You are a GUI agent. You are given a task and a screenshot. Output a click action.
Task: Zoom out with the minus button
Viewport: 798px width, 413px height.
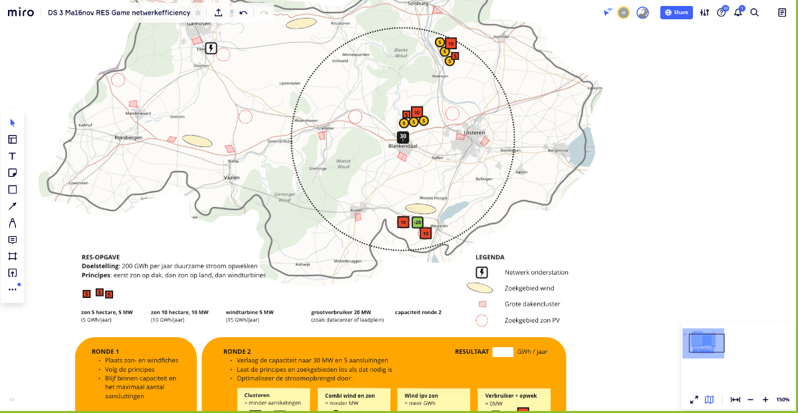(751, 400)
